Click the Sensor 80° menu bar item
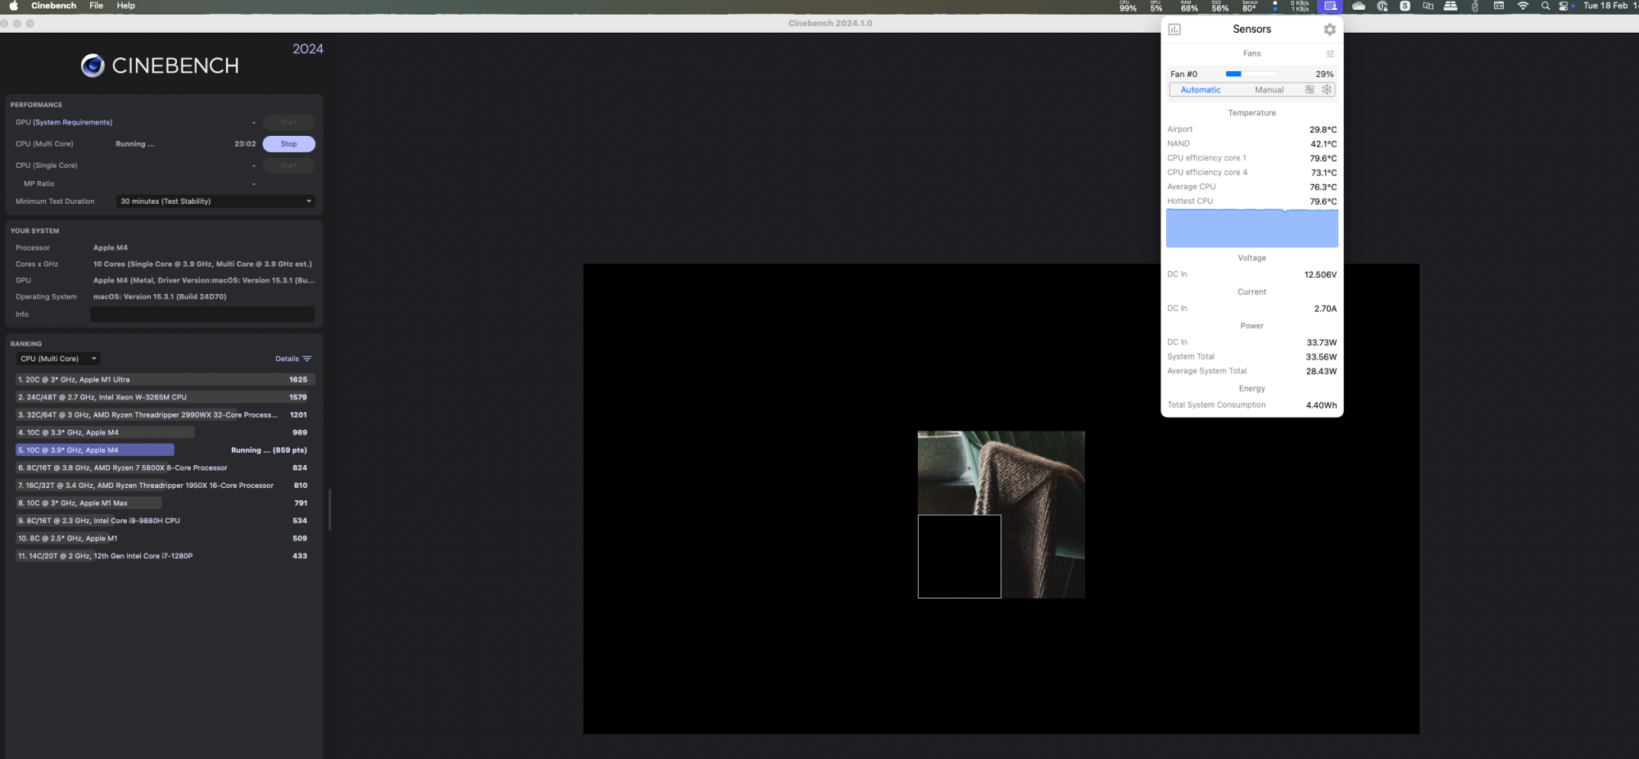1639x759 pixels. (x=1250, y=6)
